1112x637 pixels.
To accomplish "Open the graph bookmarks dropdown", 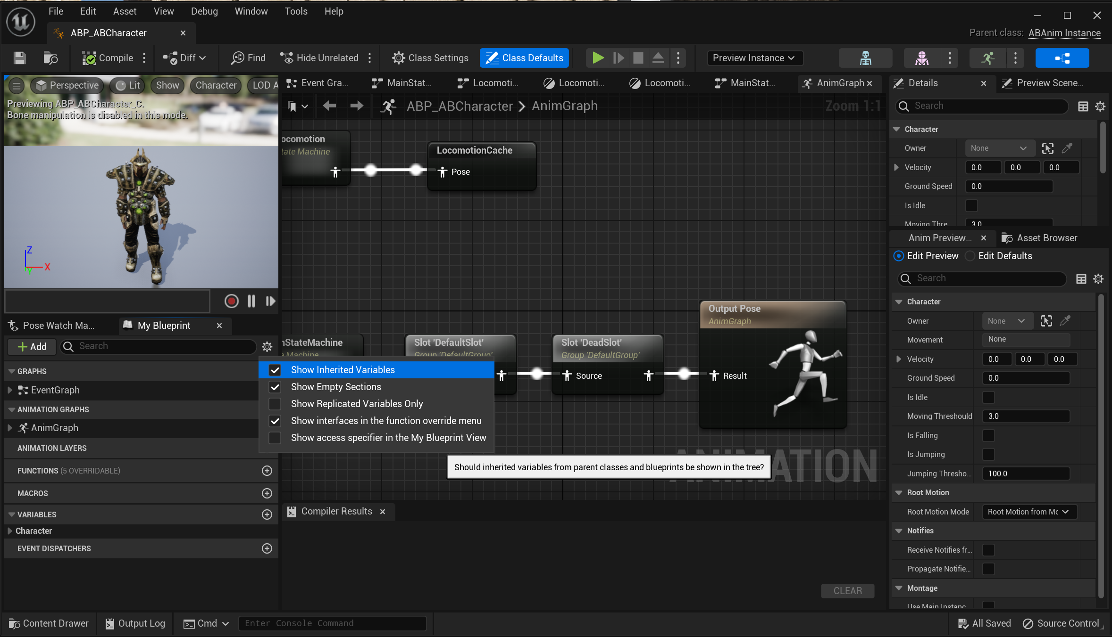I will click(x=298, y=106).
